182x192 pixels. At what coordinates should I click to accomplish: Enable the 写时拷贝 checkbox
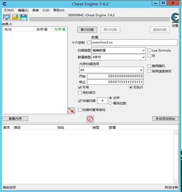(80, 93)
